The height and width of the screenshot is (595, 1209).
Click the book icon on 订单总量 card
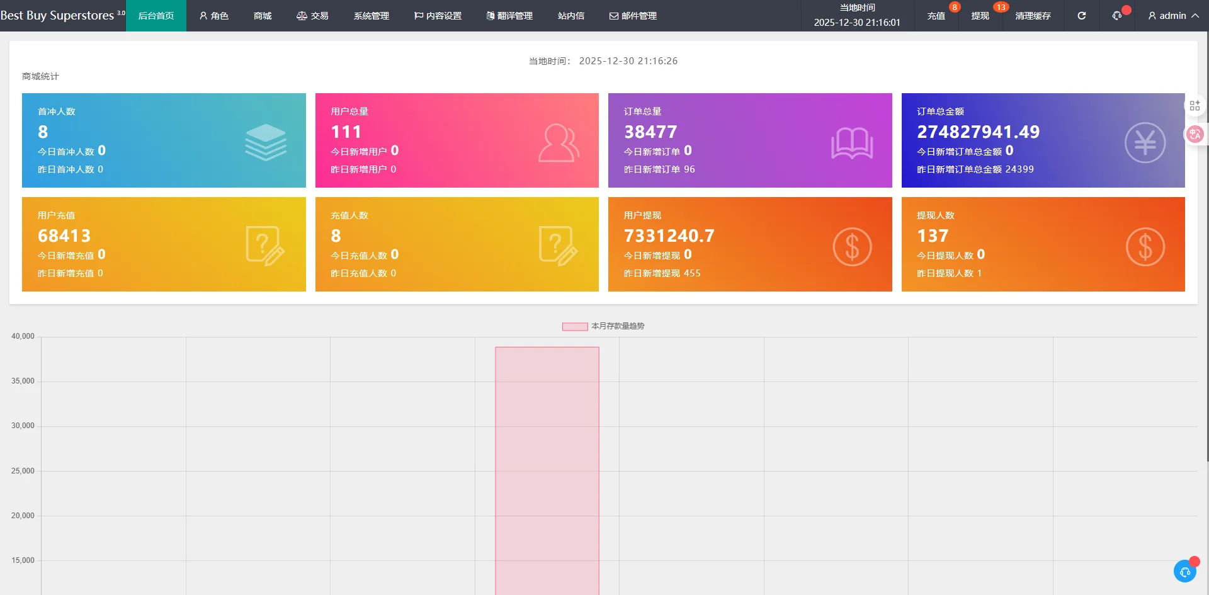click(851, 143)
